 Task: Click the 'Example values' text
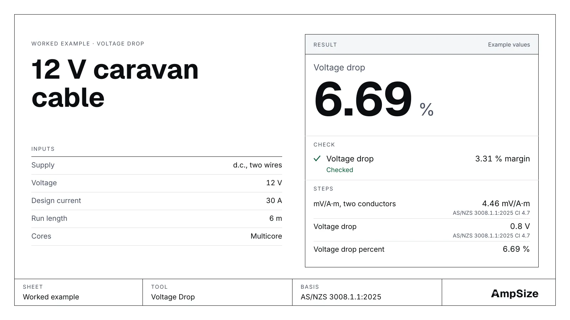(x=509, y=45)
